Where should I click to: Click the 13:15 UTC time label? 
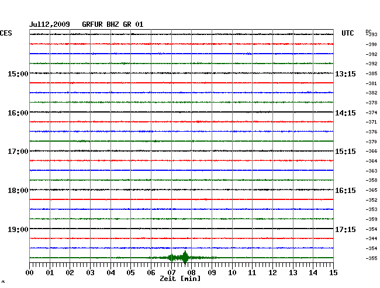[x=346, y=73]
